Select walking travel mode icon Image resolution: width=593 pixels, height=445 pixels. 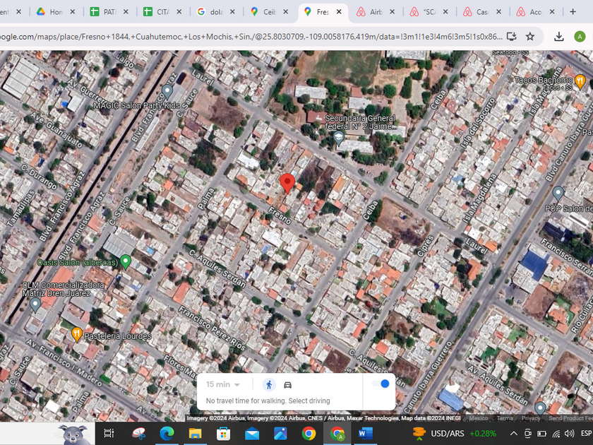coord(269,384)
